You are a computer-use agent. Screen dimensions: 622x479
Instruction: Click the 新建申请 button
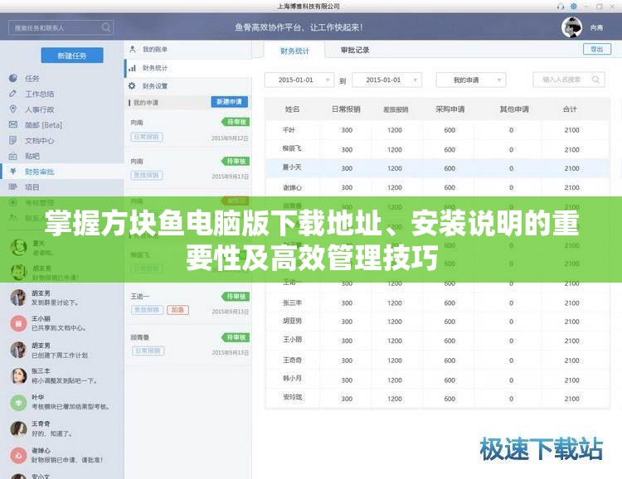point(229,102)
